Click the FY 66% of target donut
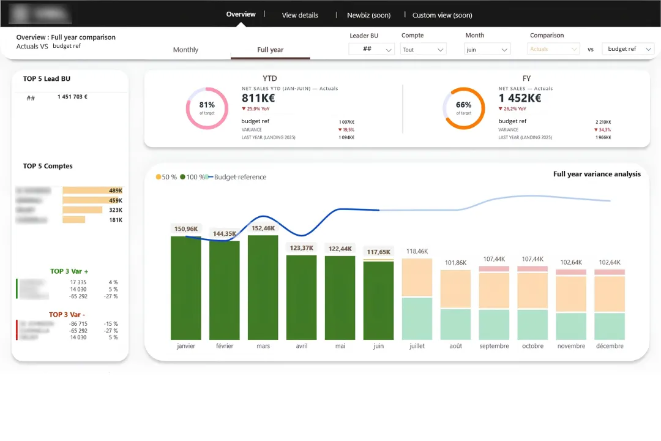This screenshot has height=441, width=661. [464, 108]
